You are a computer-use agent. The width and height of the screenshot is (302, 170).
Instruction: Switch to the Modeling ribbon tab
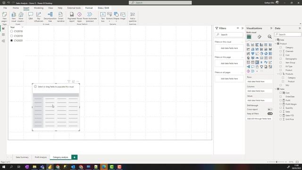click(39, 8)
